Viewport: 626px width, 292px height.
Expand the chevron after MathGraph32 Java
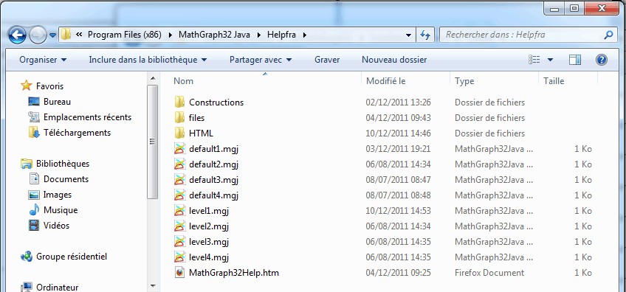point(259,35)
